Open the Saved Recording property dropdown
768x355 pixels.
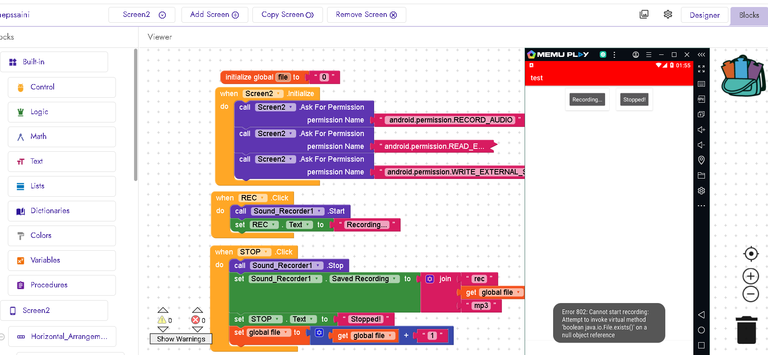coord(394,279)
